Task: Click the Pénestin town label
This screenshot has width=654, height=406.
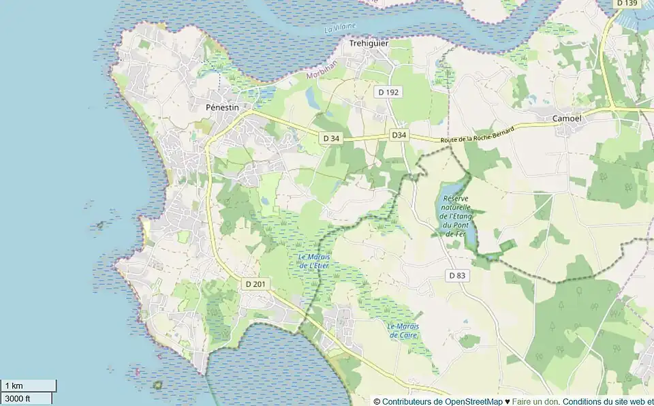Action: point(222,107)
